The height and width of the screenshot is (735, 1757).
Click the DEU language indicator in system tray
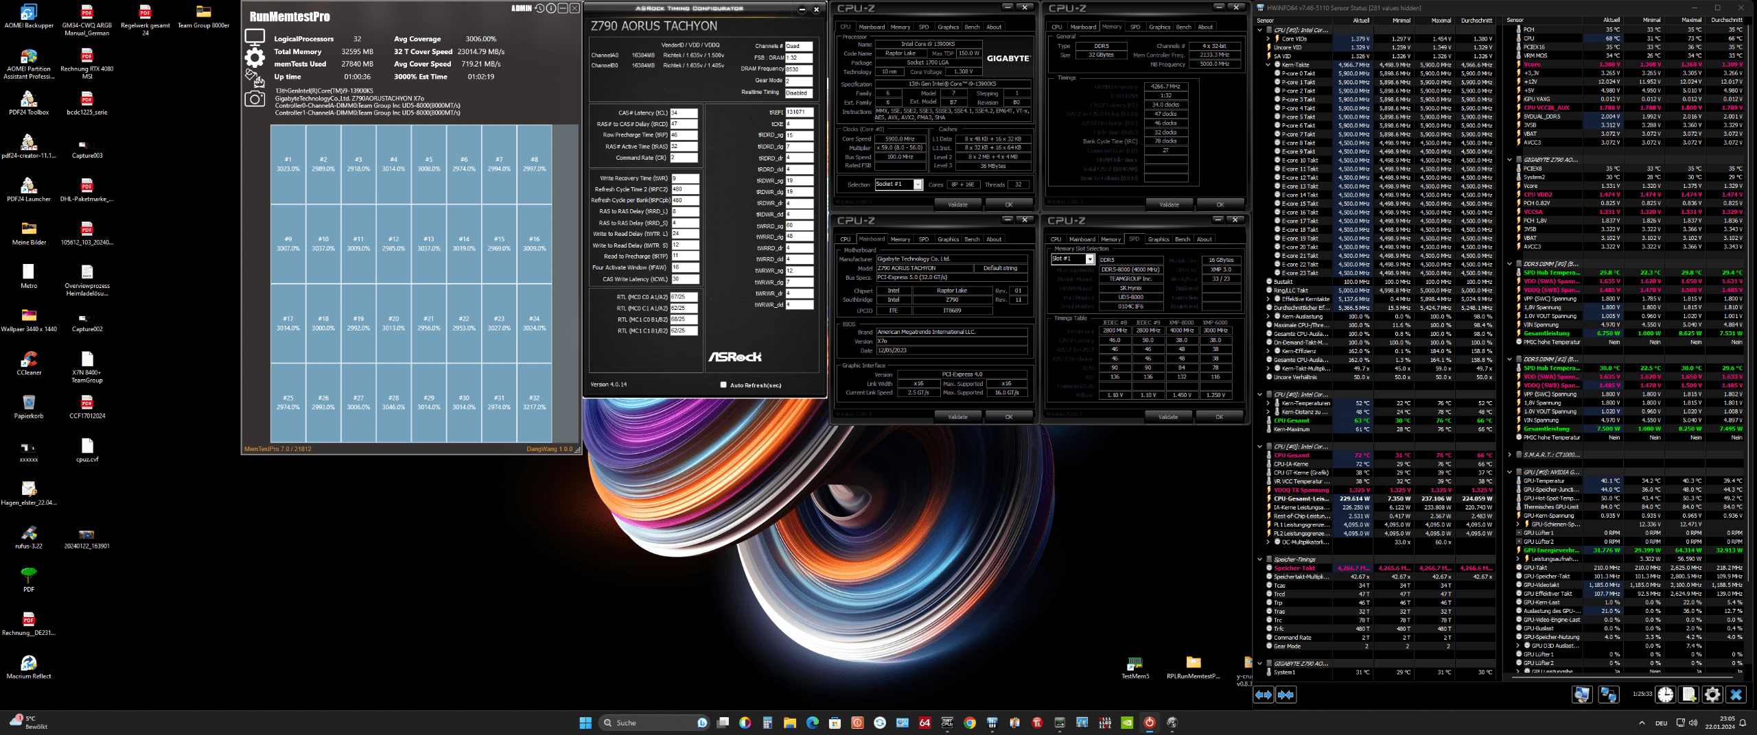coord(1661,723)
